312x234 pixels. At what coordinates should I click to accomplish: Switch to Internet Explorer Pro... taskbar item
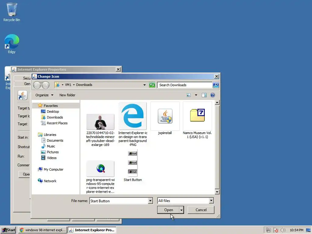click(x=92, y=230)
